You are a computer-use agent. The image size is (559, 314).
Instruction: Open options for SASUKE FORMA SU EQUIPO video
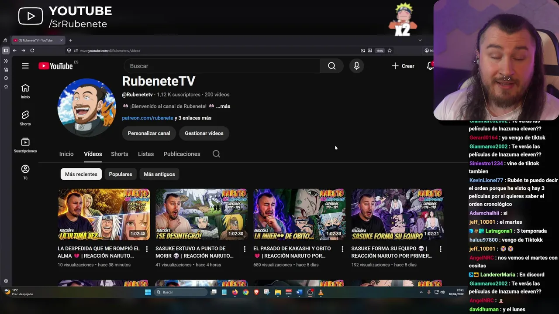pos(440,249)
